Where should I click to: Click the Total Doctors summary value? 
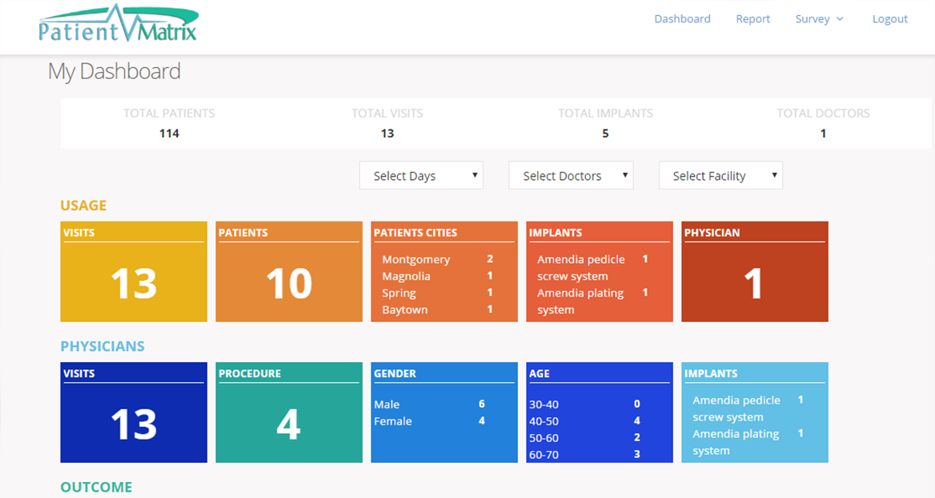[x=823, y=133]
